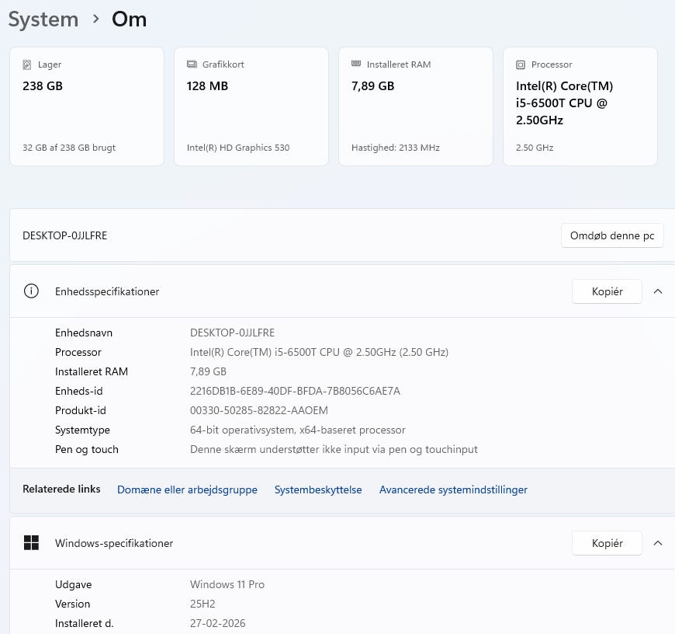Open Avancerede systemindstillinger link
The image size is (675, 634).
pyautogui.click(x=453, y=489)
